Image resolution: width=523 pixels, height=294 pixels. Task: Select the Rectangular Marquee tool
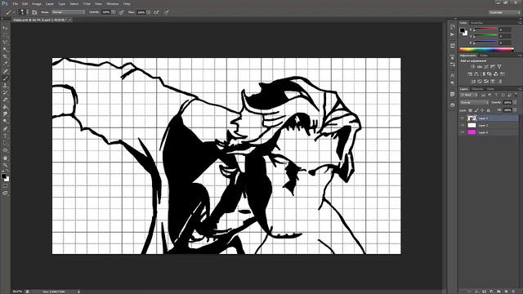coord(5,35)
